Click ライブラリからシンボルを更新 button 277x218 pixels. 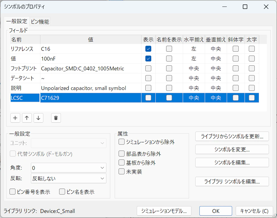(x=232, y=136)
